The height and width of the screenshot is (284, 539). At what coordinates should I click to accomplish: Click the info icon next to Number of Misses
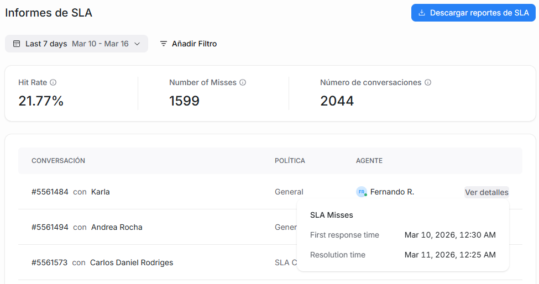243,82
